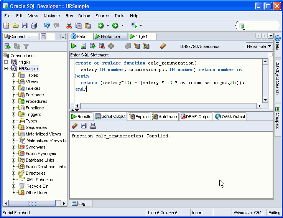Image resolution: width=283 pixels, height=218 pixels.
Task: Open the Debug menu
Action: [84, 16]
